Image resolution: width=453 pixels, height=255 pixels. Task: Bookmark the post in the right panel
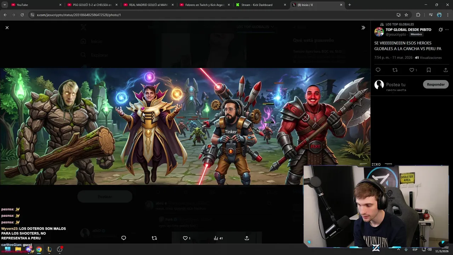coord(429,70)
